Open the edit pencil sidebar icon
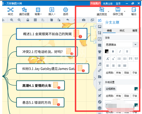142x114 pixels. 100,20
